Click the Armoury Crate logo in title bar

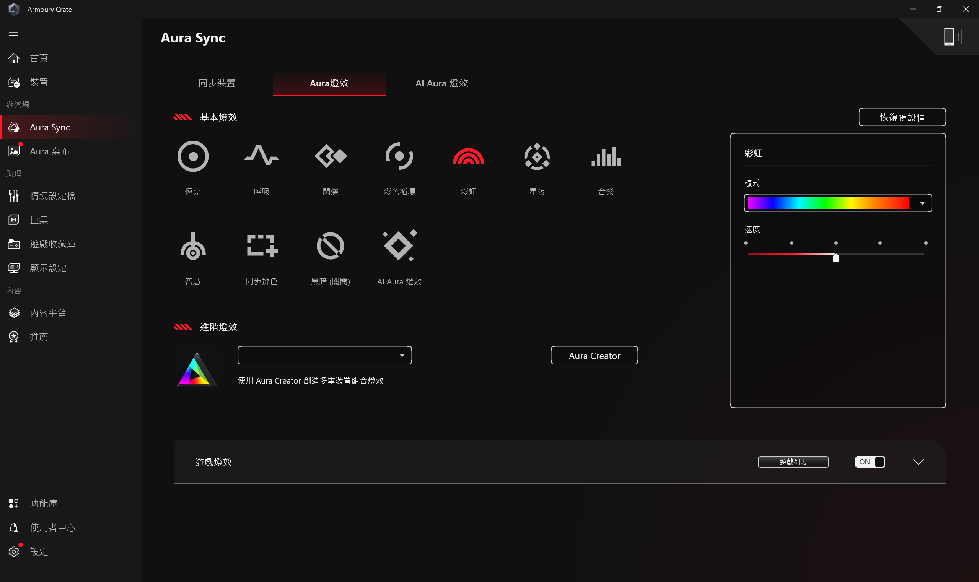(x=14, y=9)
